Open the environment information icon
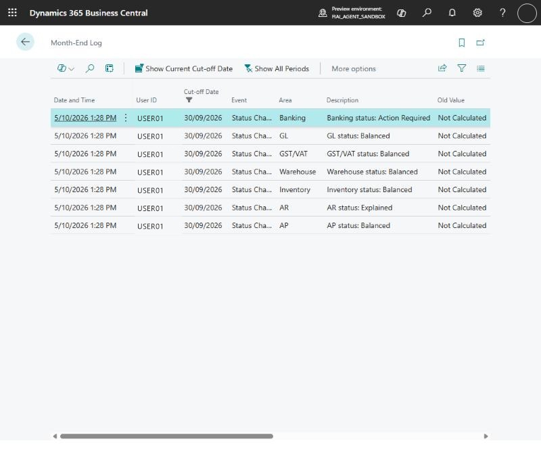This screenshot has height=454, width=541. pos(323,13)
